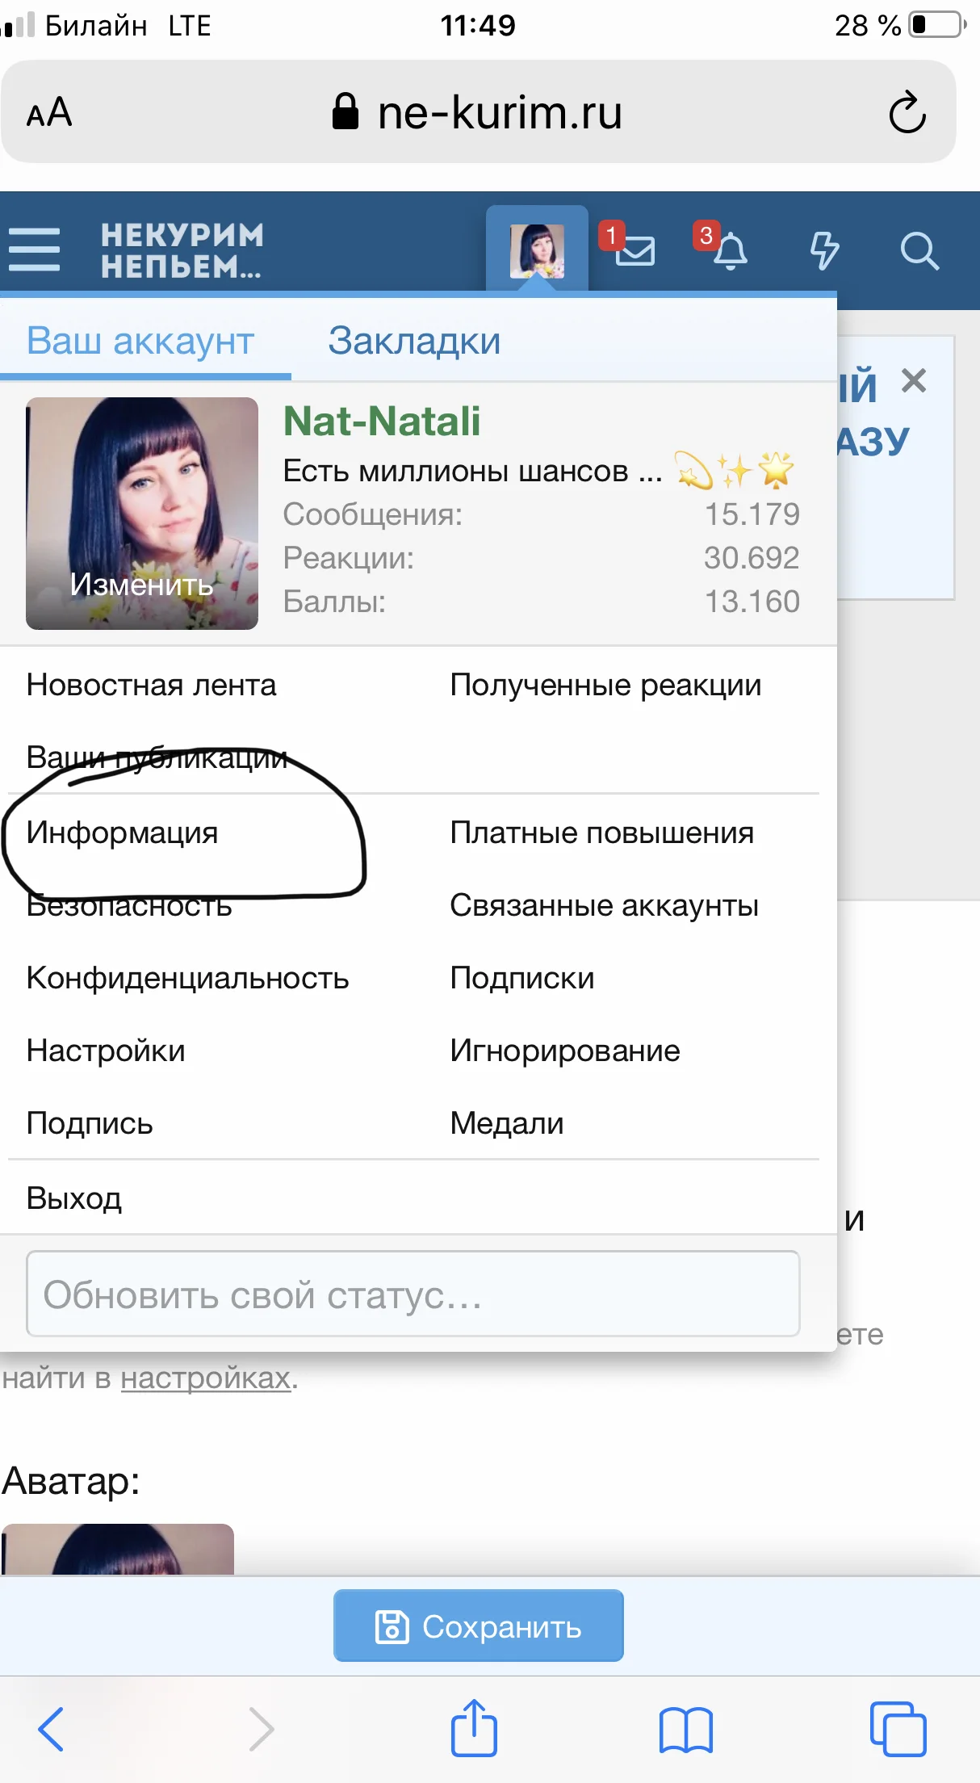Open Платные повышения menu item
Image resolution: width=980 pixels, height=1783 pixels.
601,833
